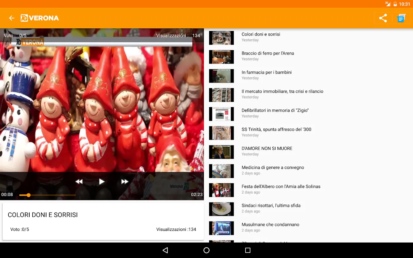
Task: Open 'SS Trinità, spunta affresco' item
Action: (276, 130)
